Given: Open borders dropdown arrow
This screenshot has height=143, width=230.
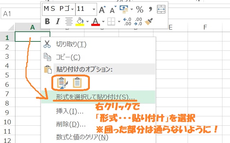Looking at the screenshot, I should 119,22.
